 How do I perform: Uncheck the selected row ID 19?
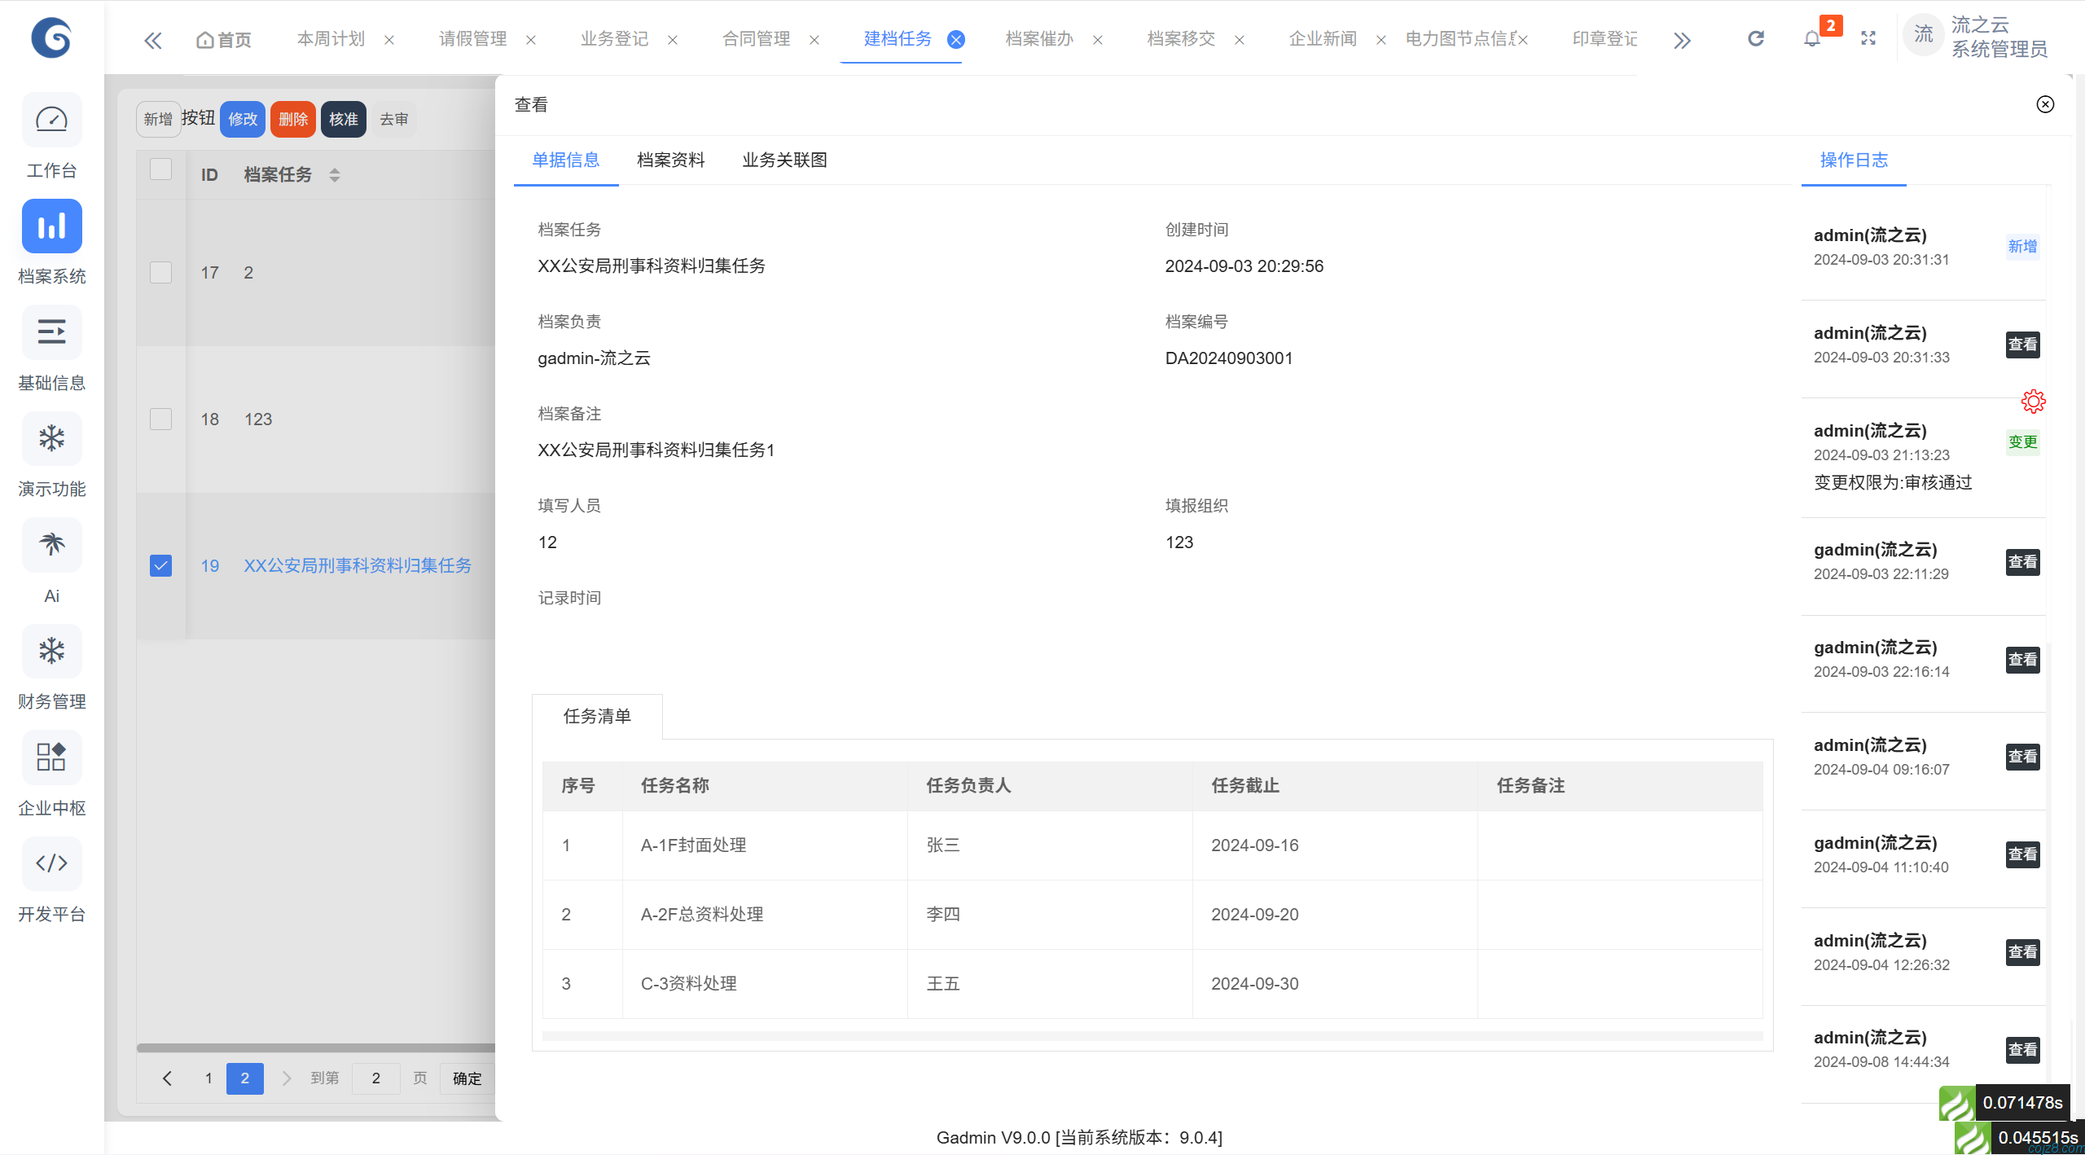[160, 565]
